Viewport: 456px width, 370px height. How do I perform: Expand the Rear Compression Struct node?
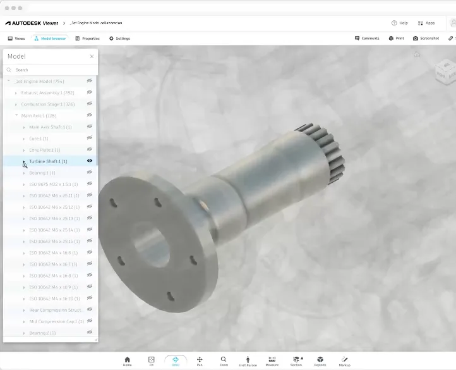[24, 311]
